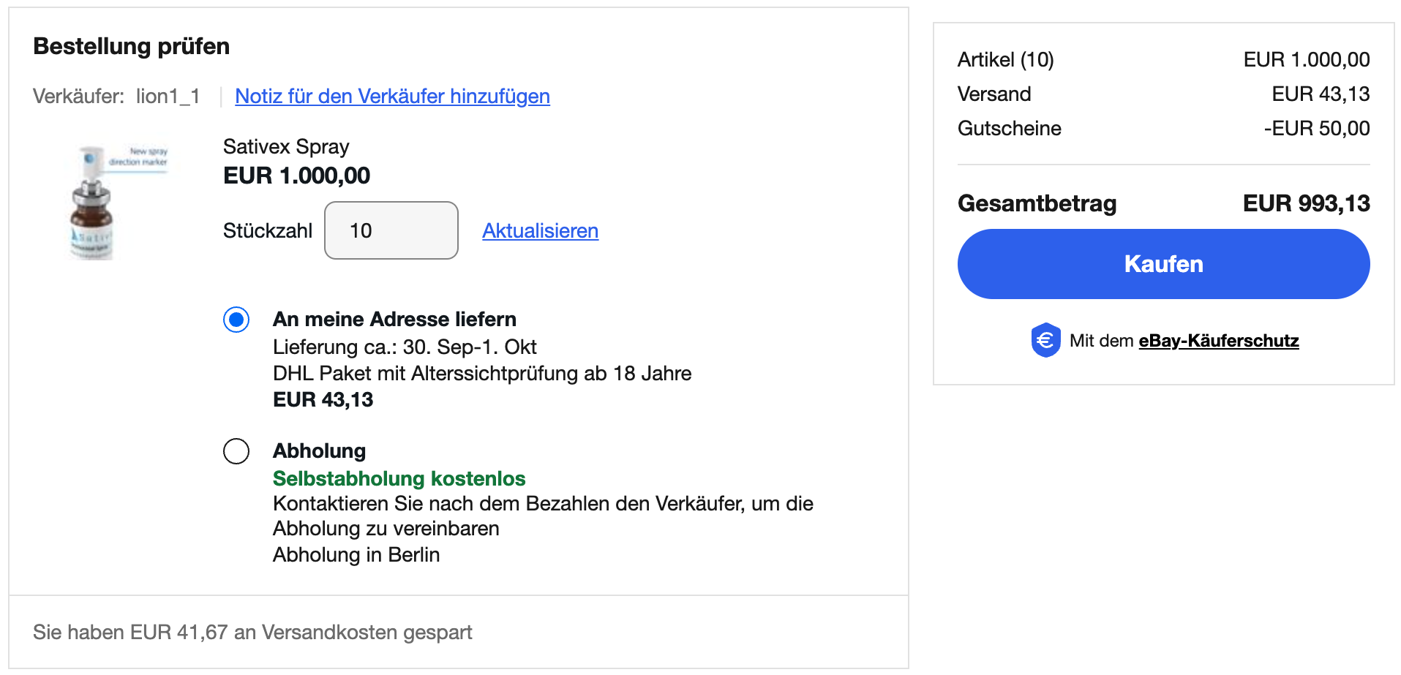
Task: Open "Notiz für den Verkäufer hinzufügen" link
Action: (x=392, y=97)
